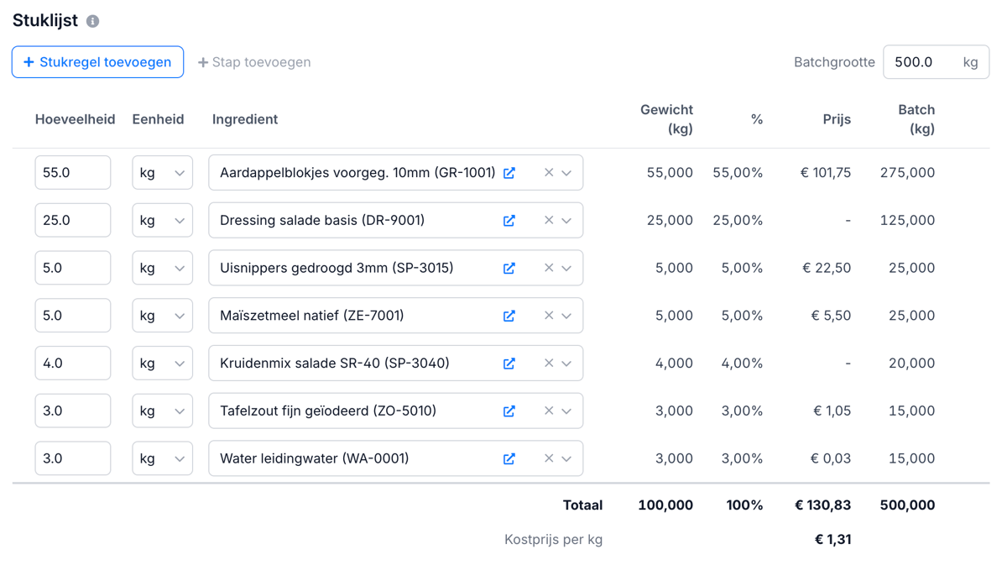Click Stukregel toevoegen button
This screenshot has height=565, width=1007.
(97, 62)
